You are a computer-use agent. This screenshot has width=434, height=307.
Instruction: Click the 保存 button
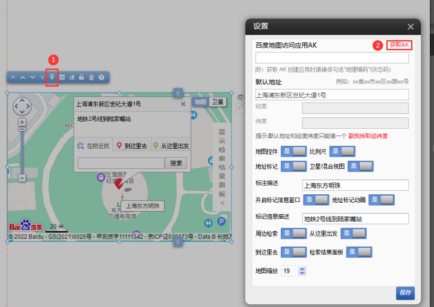pos(405,293)
